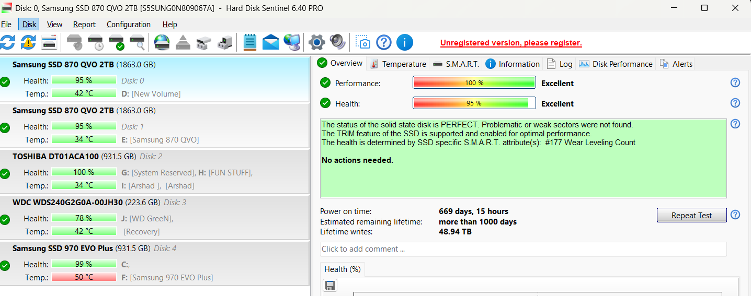The image size is (751, 296).
Task: Open the File menu
Action: click(x=6, y=25)
